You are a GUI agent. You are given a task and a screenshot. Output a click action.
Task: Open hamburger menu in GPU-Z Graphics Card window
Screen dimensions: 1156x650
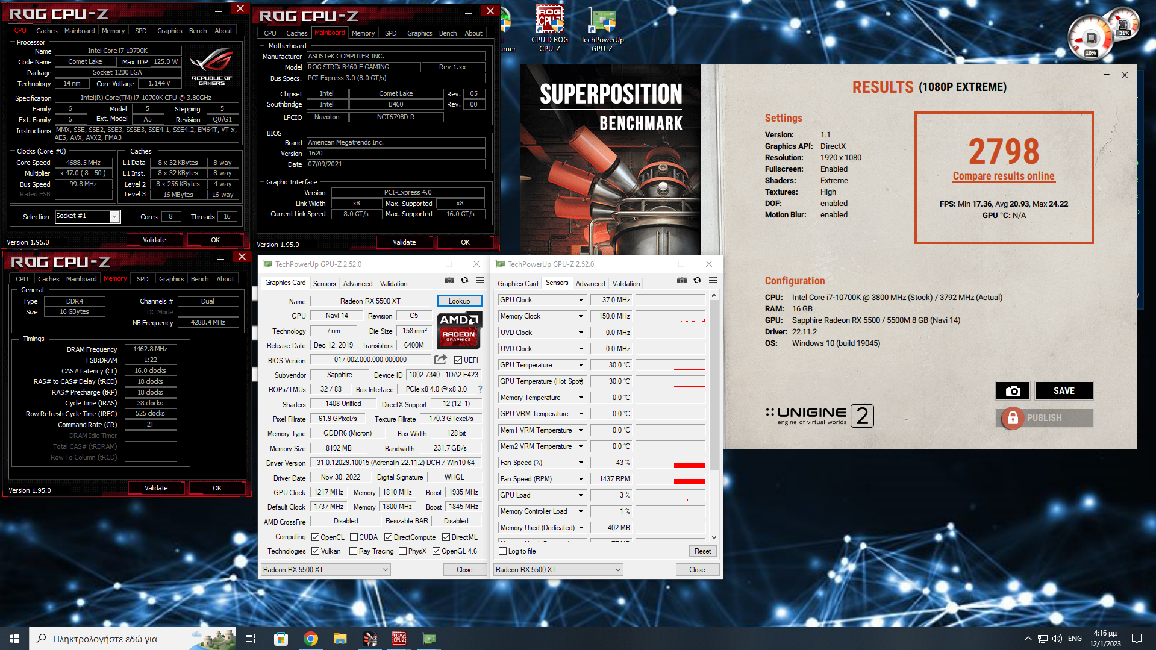[x=480, y=280]
